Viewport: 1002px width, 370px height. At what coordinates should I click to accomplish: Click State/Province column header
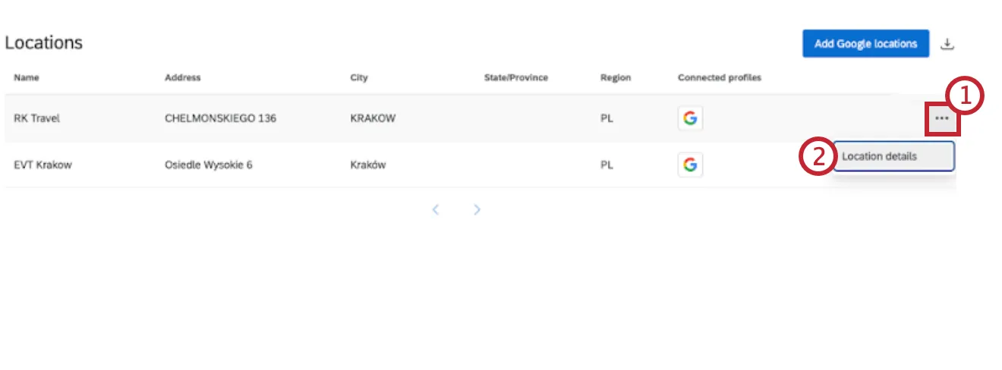click(x=515, y=77)
